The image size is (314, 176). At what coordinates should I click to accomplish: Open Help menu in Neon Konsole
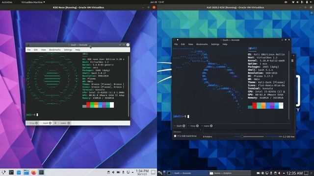78,50
